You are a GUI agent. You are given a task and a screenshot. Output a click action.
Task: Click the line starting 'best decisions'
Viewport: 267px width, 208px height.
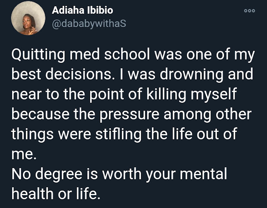[132, 74]
